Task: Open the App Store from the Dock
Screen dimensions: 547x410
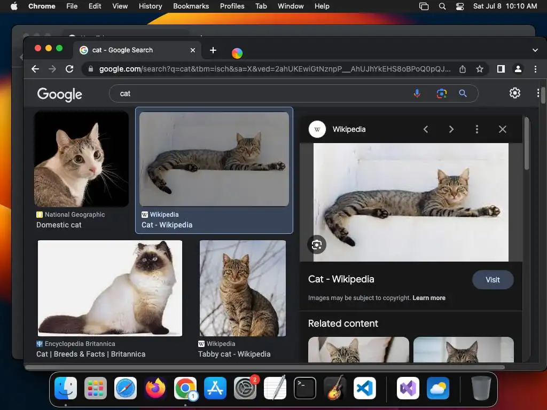Action: pyautogui.click(x=215, y=388)
